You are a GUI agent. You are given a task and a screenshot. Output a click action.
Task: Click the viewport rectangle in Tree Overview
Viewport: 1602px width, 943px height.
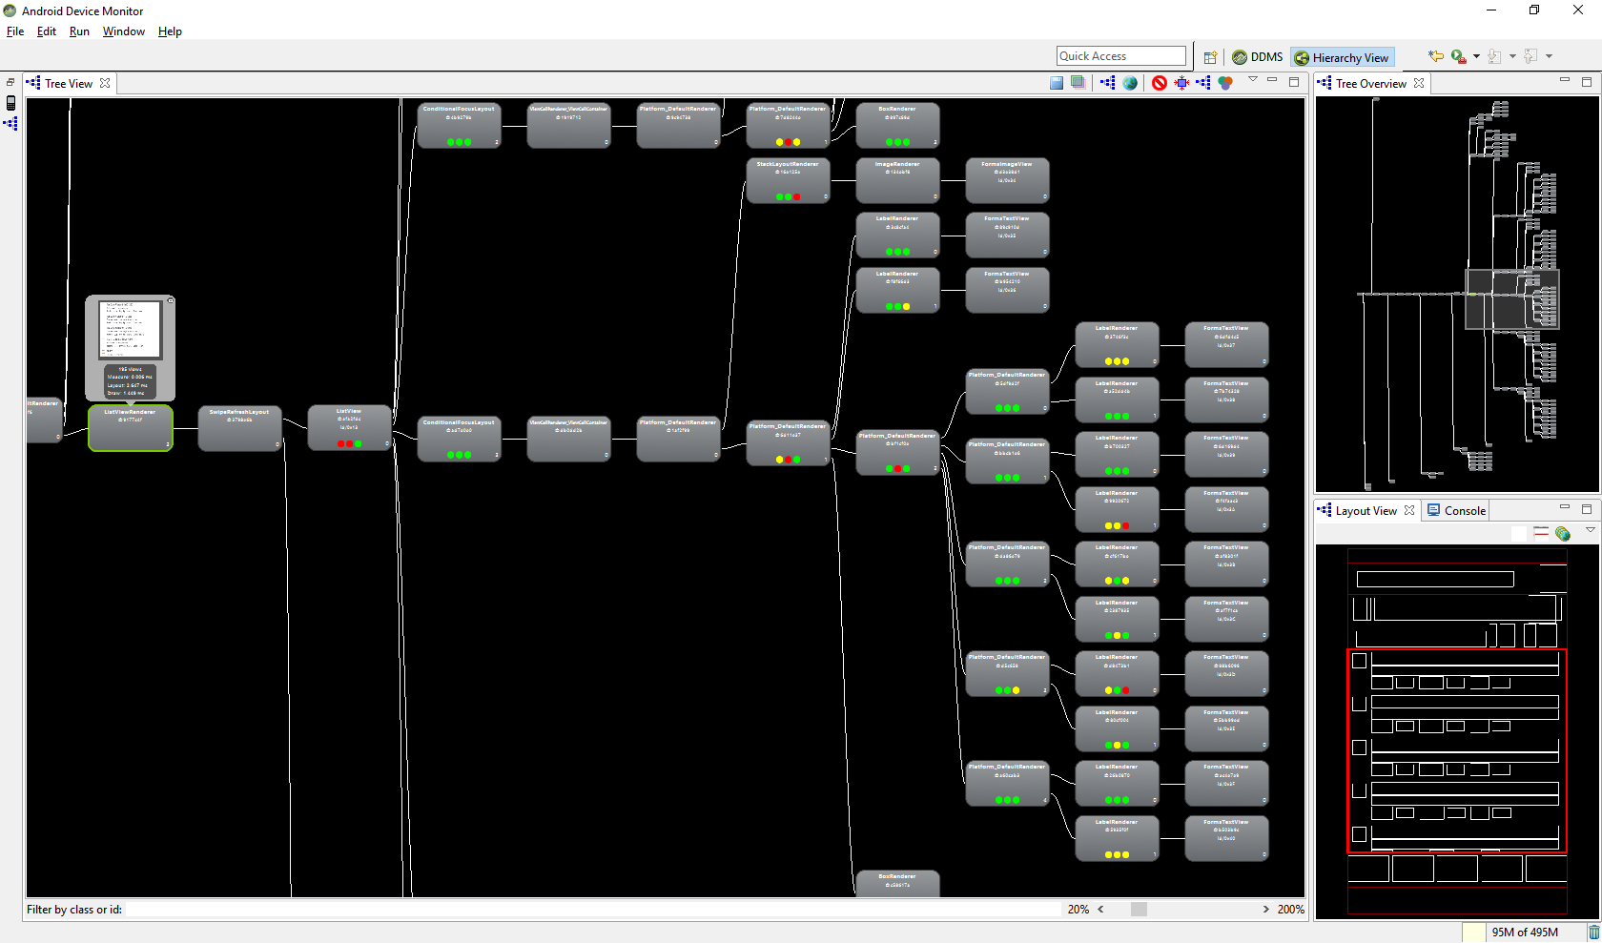pos(1512,299)
